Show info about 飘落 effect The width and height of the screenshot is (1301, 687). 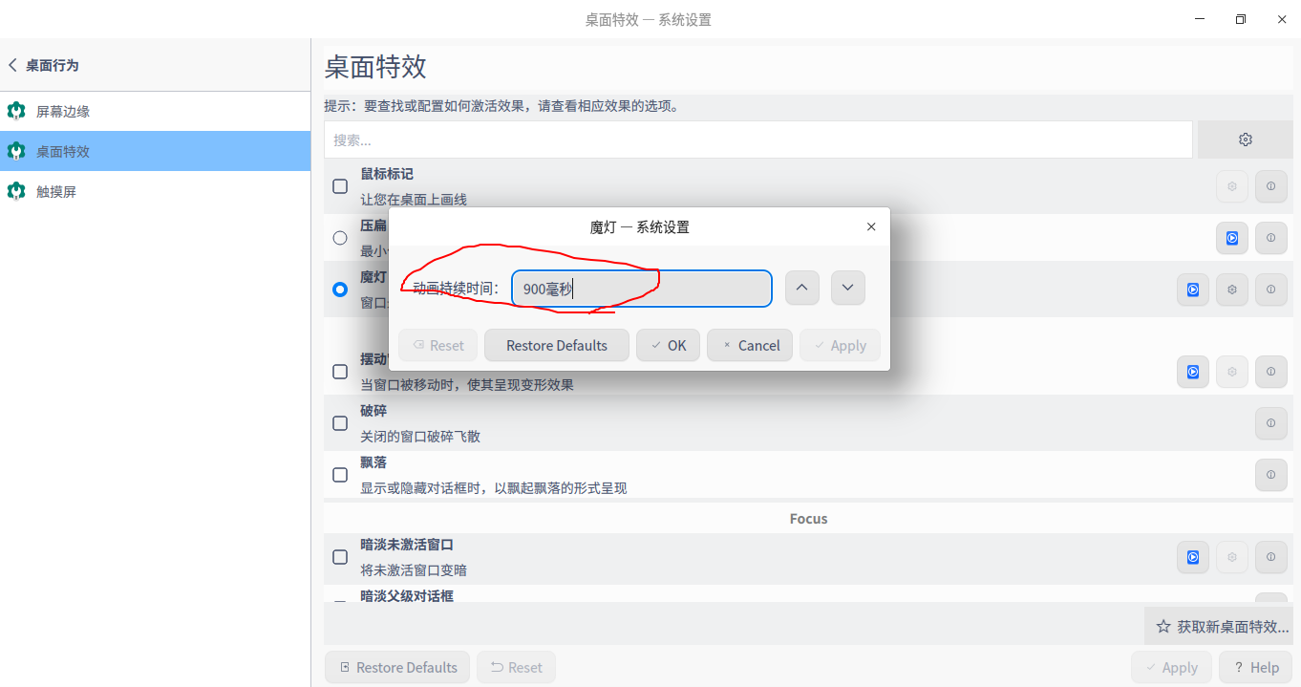[1270, 475]
